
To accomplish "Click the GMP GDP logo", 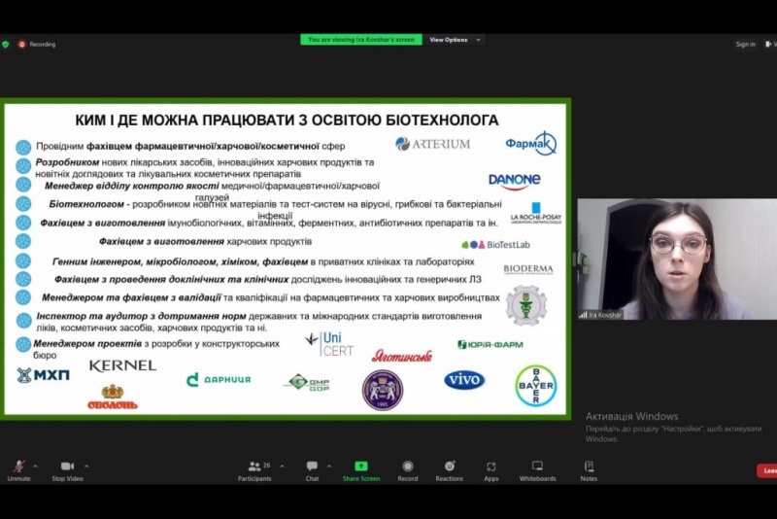I will 306,383.
